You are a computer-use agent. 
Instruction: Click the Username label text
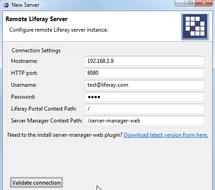(x=24, y=85)
